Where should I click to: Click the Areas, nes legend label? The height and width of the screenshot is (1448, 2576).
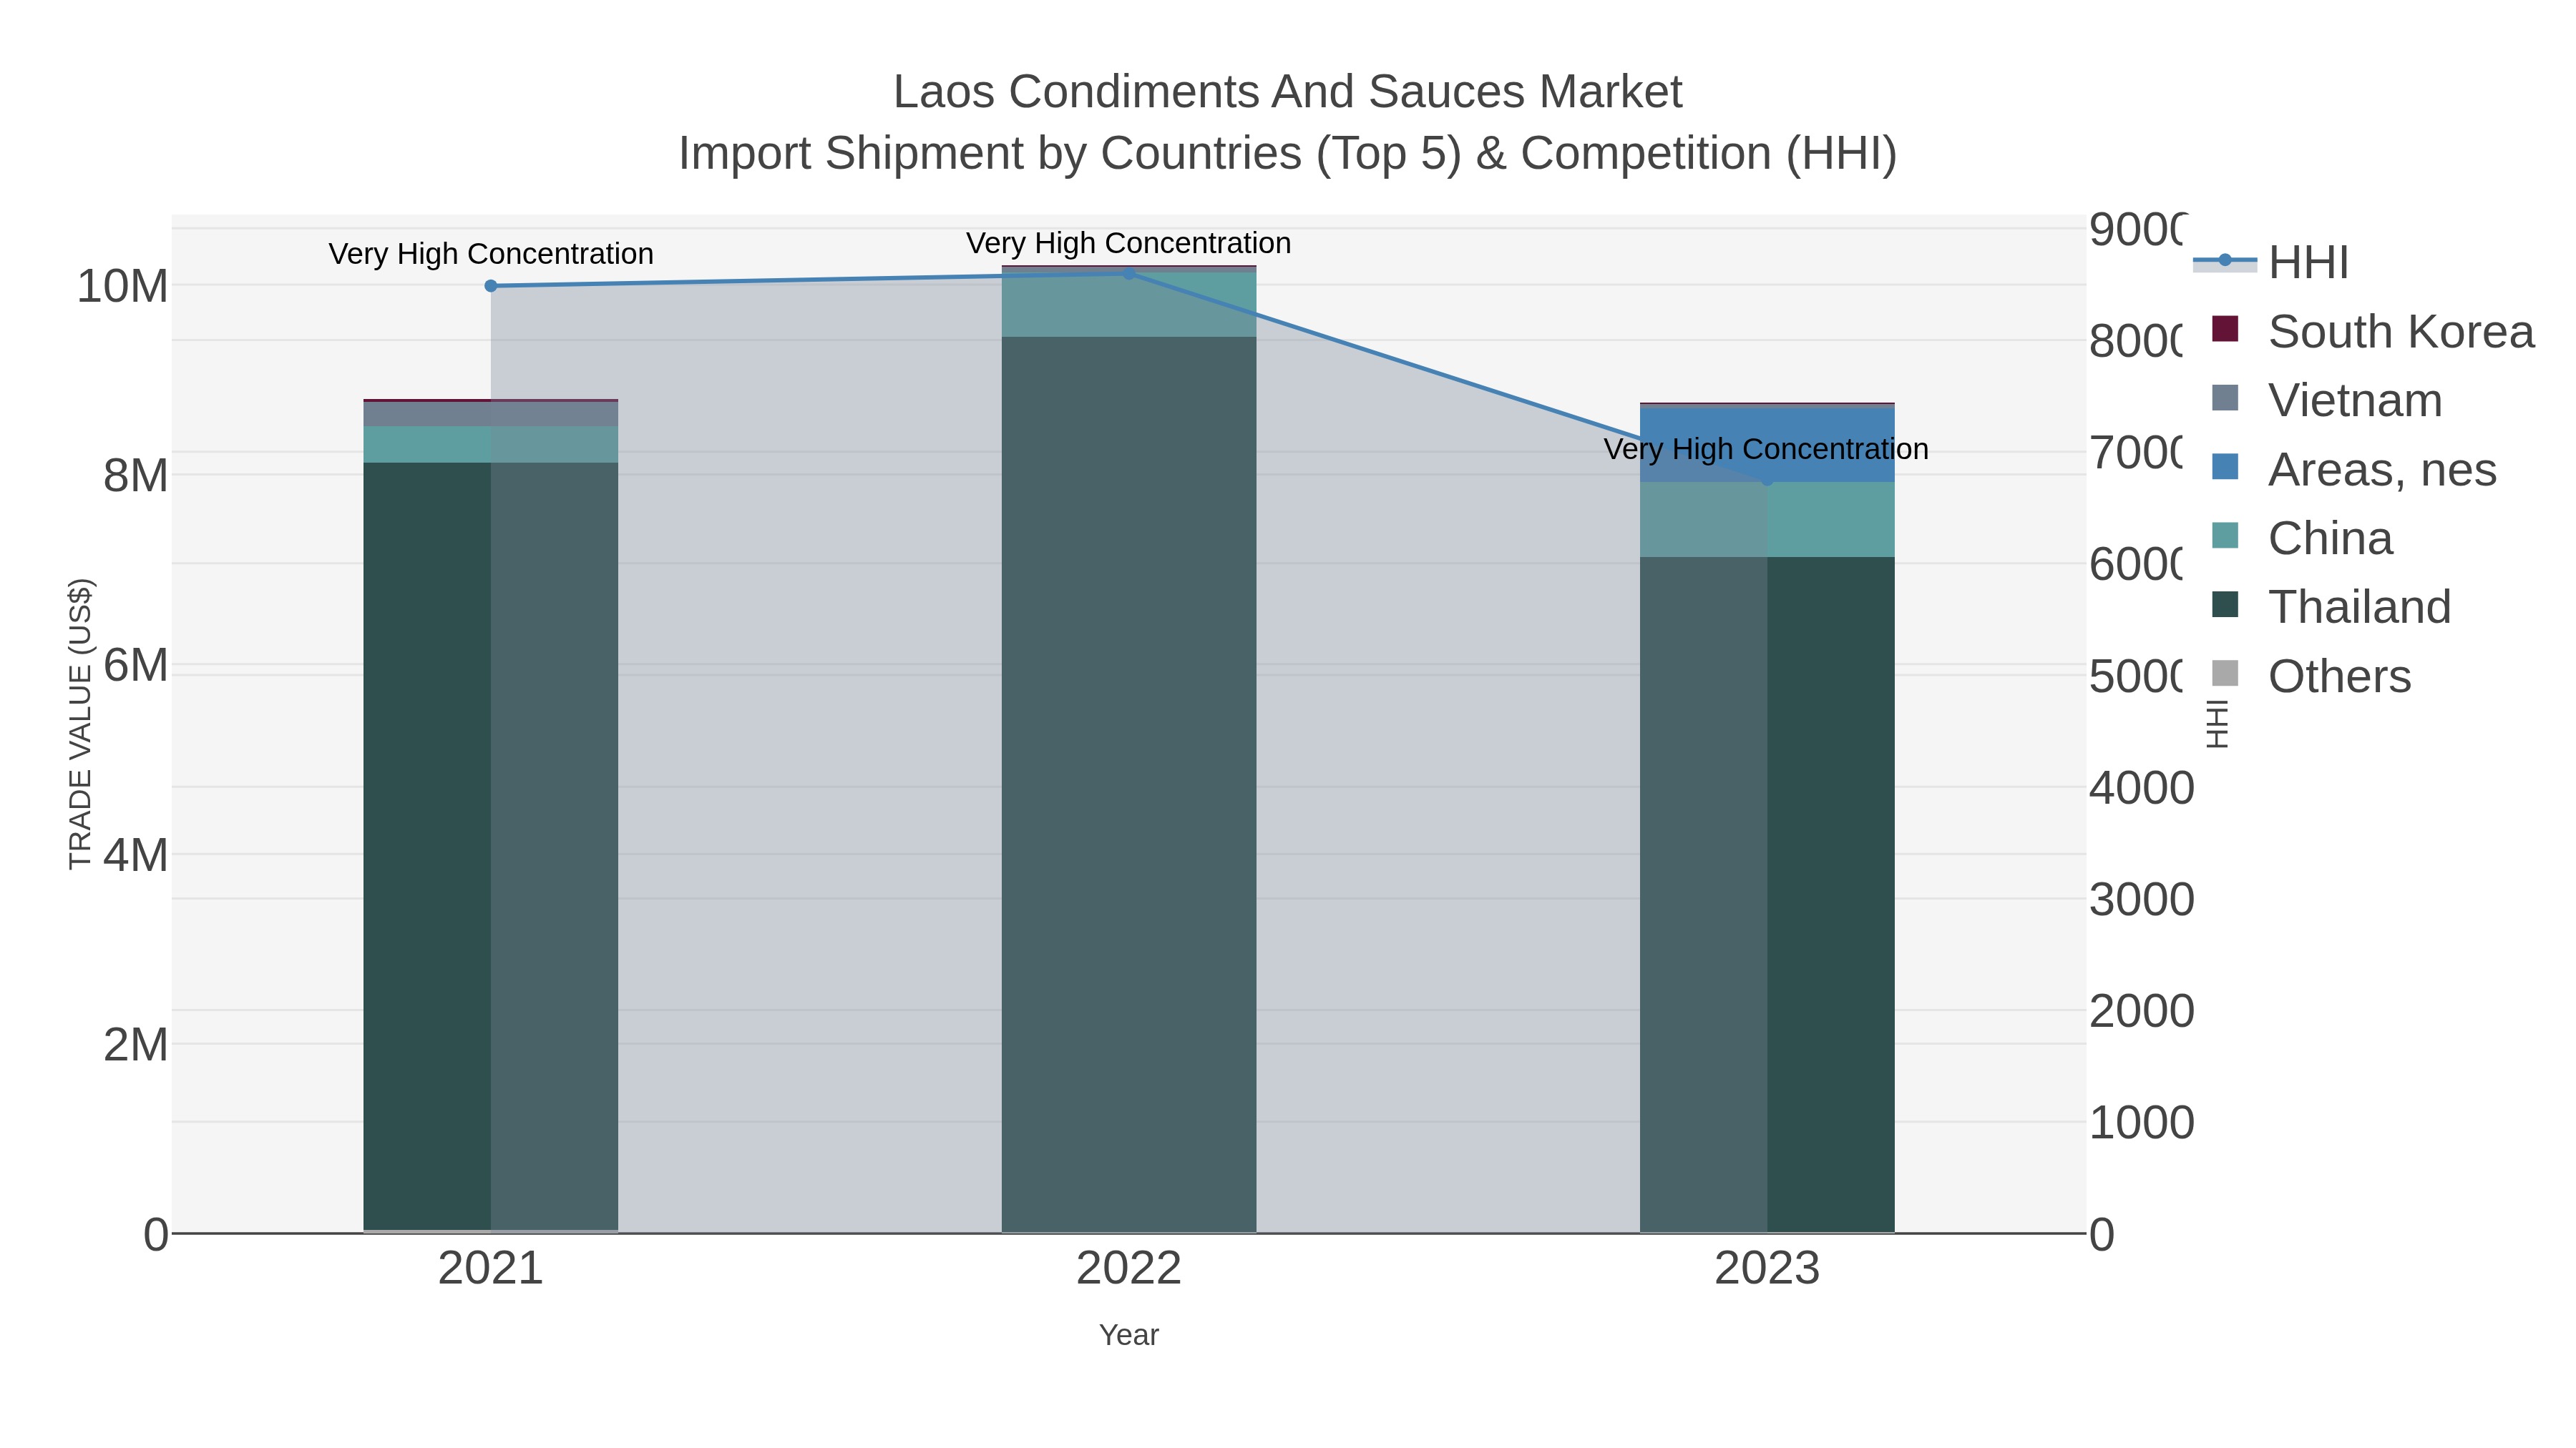click(x=2382, y=470)
